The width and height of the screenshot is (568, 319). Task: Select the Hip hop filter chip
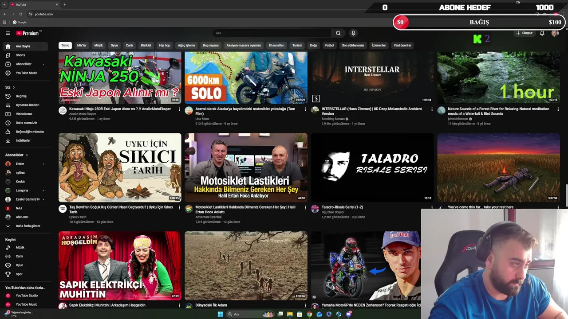pos(165,45)
